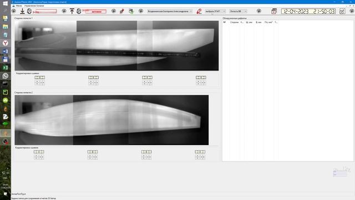355x200 pixels.
Task: Click third stitch offset value under side 2
Action: pos(146,152)
